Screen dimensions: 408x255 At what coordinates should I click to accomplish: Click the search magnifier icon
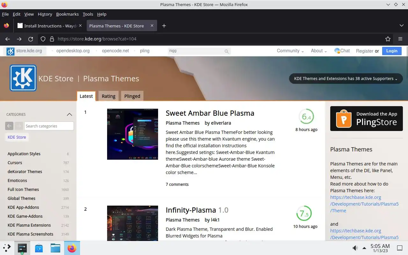coord(227,51)
